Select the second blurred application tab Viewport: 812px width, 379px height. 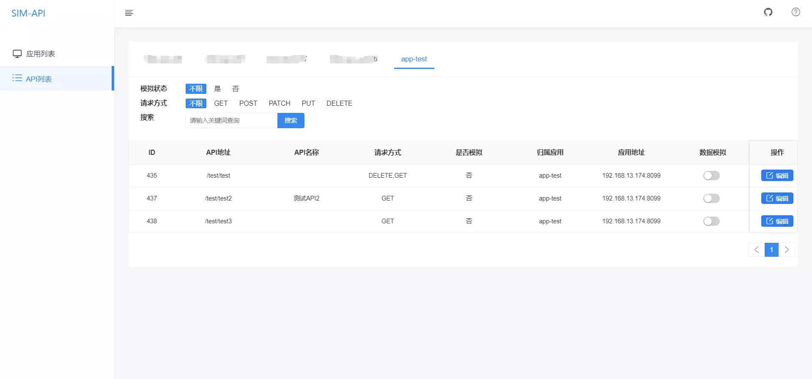pos(225,59)
